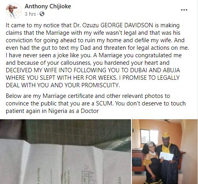The image size is (198, 184).
Task: Click the public globe privacy icon
Action: point(42,14)
